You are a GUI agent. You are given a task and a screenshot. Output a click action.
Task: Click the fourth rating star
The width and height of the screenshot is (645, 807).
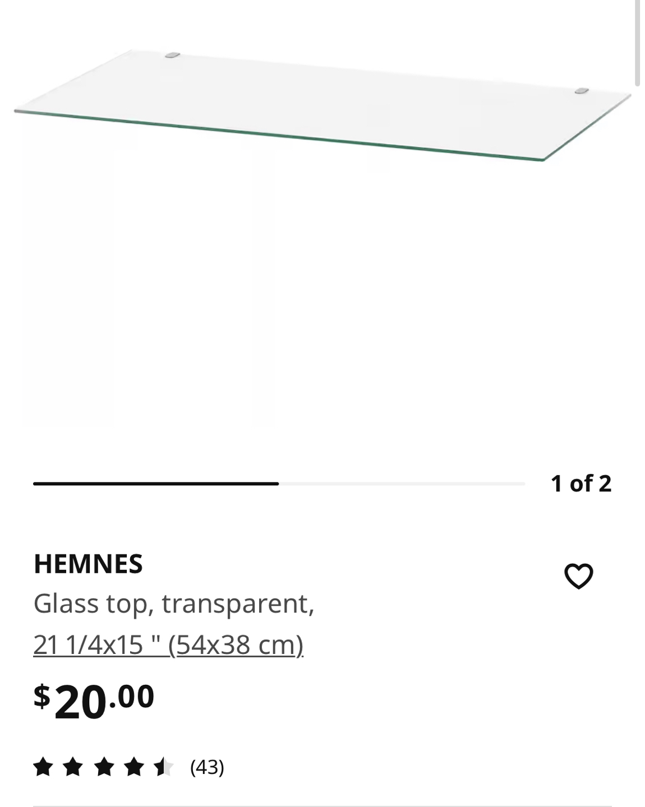pyautogui.click(x=133, y=767)
